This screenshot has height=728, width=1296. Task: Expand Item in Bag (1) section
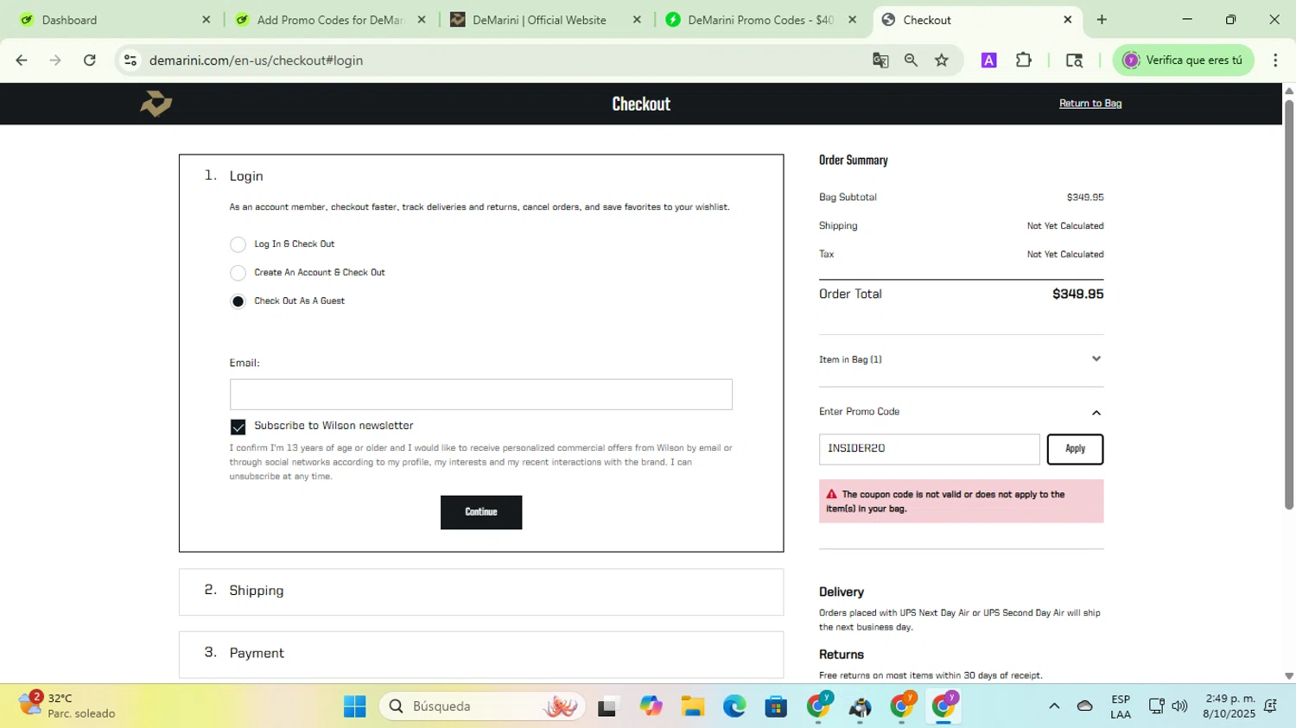[x=961, y=359]
